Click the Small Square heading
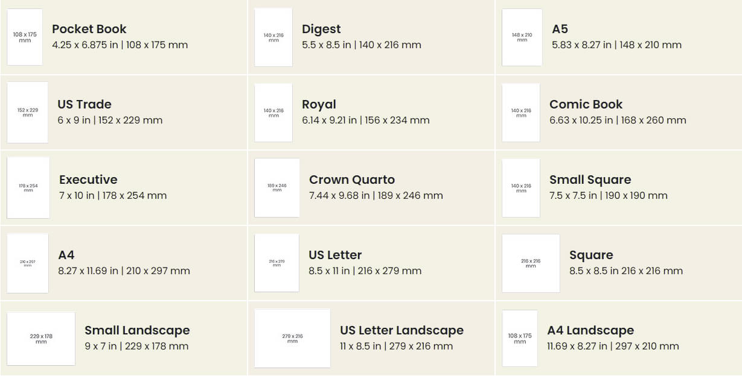The height and width of the screenshot is (376, 742). 590,180
